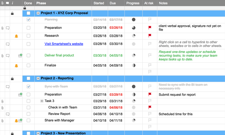Uncheck the Done checkbox for Planning
The width and height of the screenshot is (225, 135).
[x=28, y=20]
